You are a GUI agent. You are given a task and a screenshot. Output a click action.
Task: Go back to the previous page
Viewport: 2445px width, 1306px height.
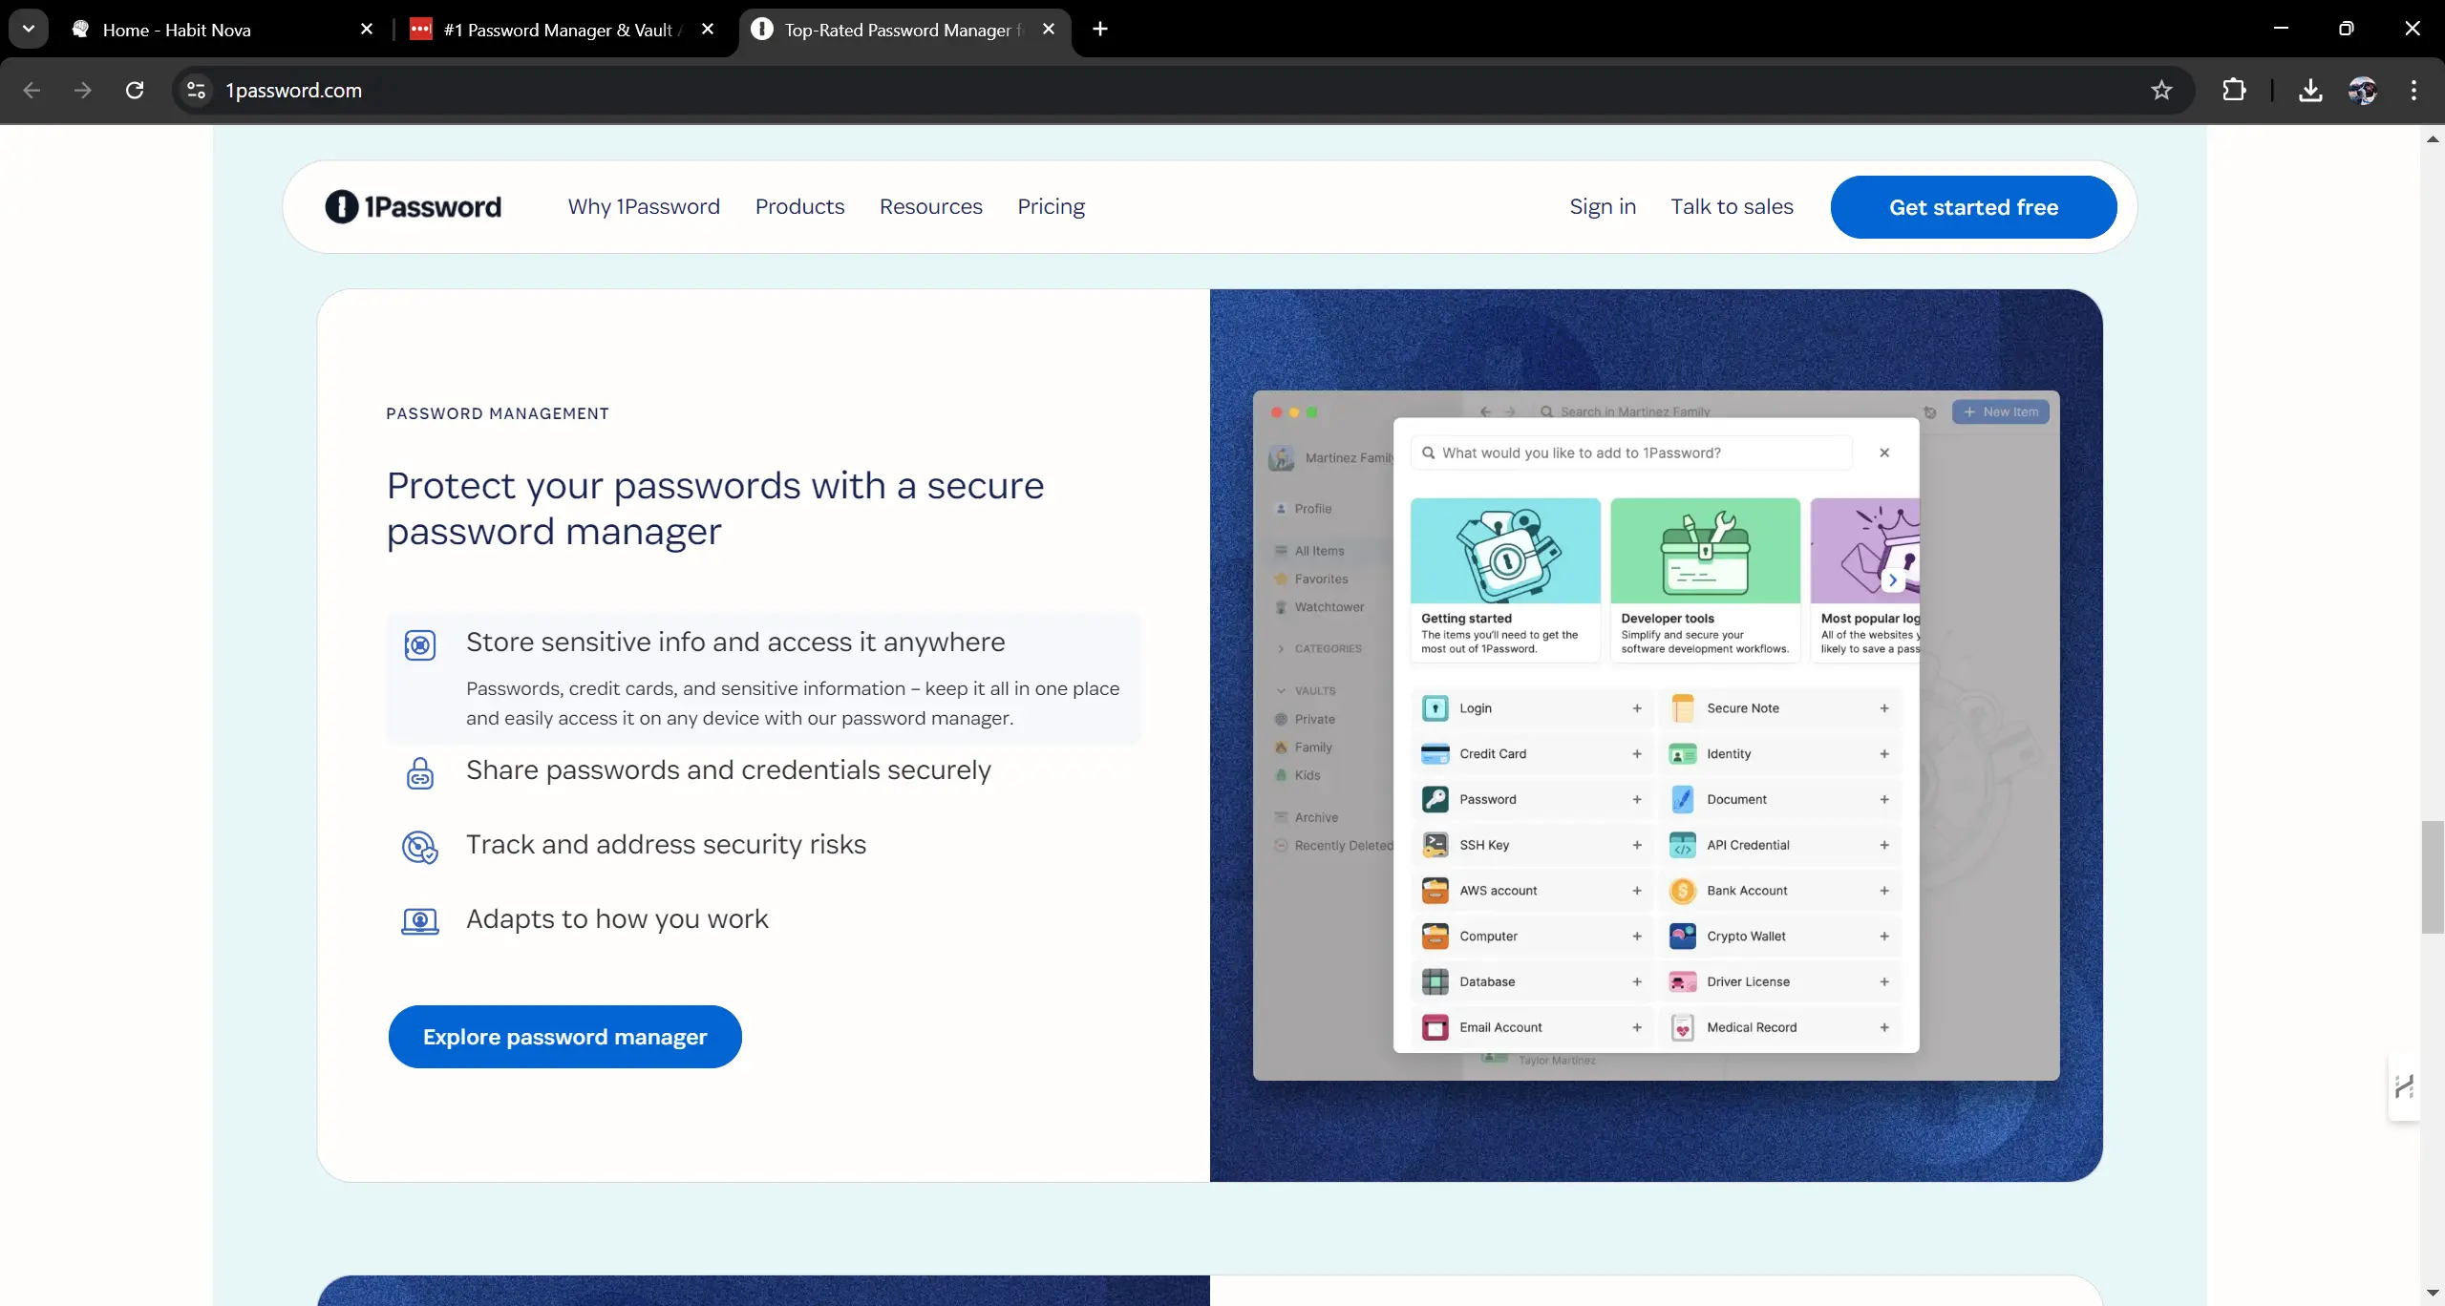pos(32,91)
